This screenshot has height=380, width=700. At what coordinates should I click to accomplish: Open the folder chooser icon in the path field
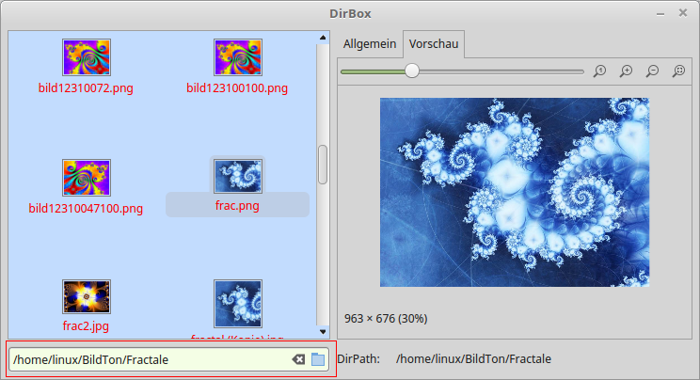tap(318, 359)
